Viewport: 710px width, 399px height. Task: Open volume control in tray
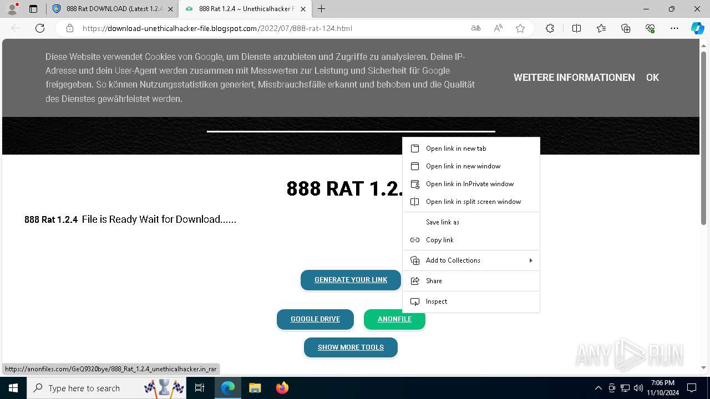pyautogui.click(x=638, y=388)
